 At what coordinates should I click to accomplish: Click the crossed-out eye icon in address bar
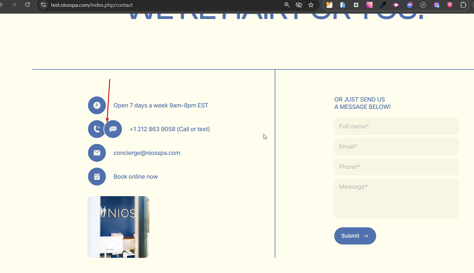click(299, 5)
